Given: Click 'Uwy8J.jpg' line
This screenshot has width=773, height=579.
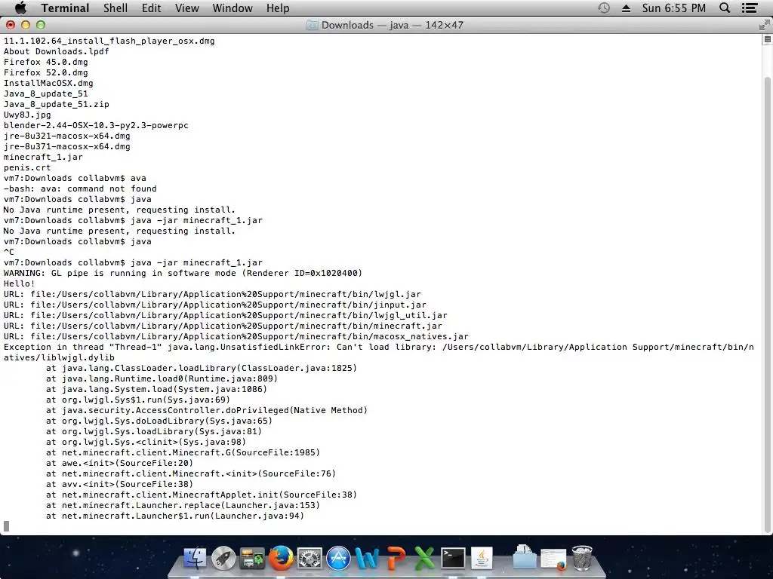Looking at the screenshot, I should coord(27,115).
